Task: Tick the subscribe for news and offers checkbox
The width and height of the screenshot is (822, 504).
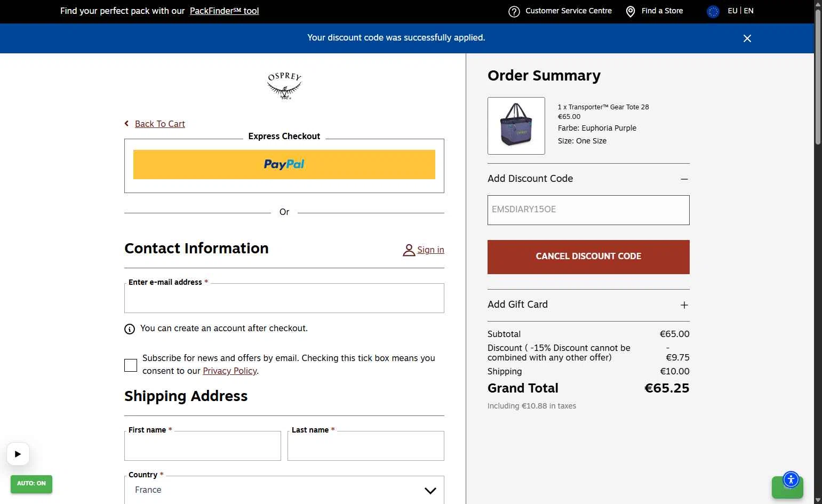Action: point(131,365)
